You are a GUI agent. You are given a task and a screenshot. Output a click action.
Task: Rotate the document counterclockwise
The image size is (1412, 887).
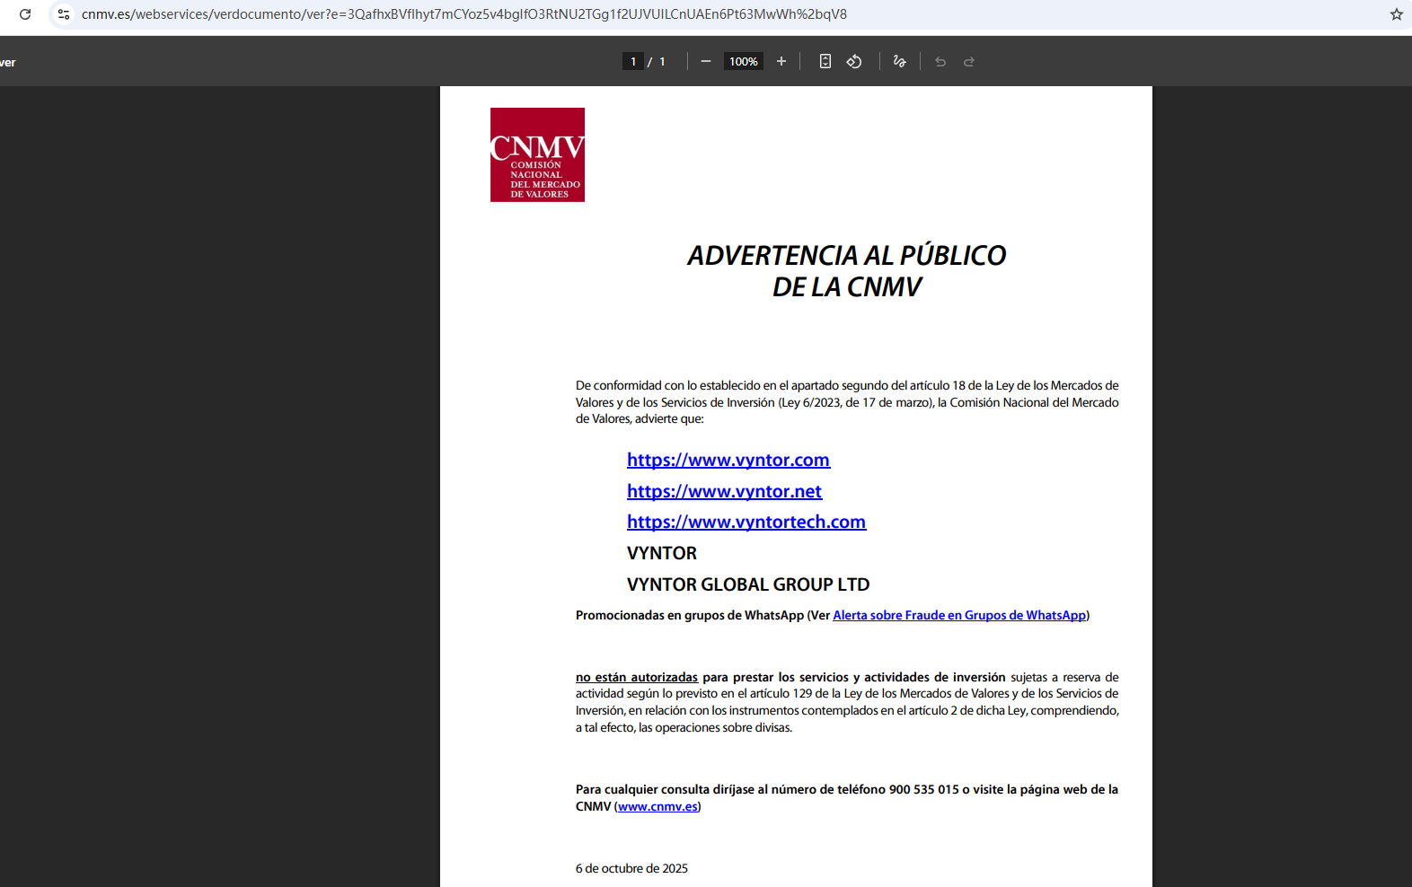854,61
